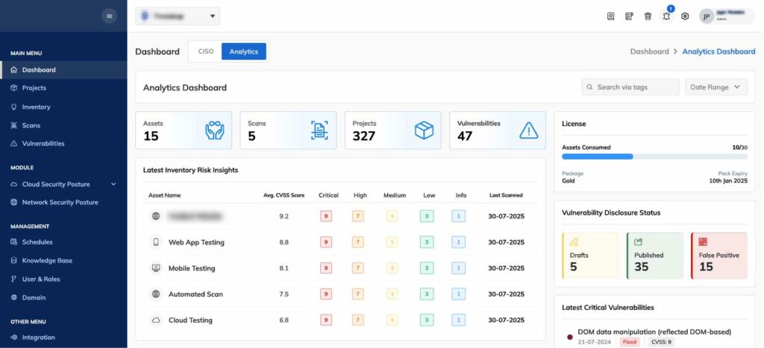764x348 pixels.
Task: Click the trash bin icon in header
Action: point(648,16)
